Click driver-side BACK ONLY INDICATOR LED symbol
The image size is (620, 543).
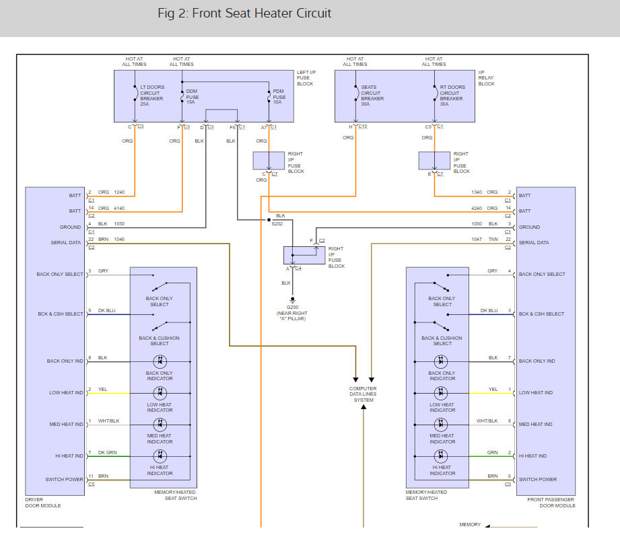point(160,361)
